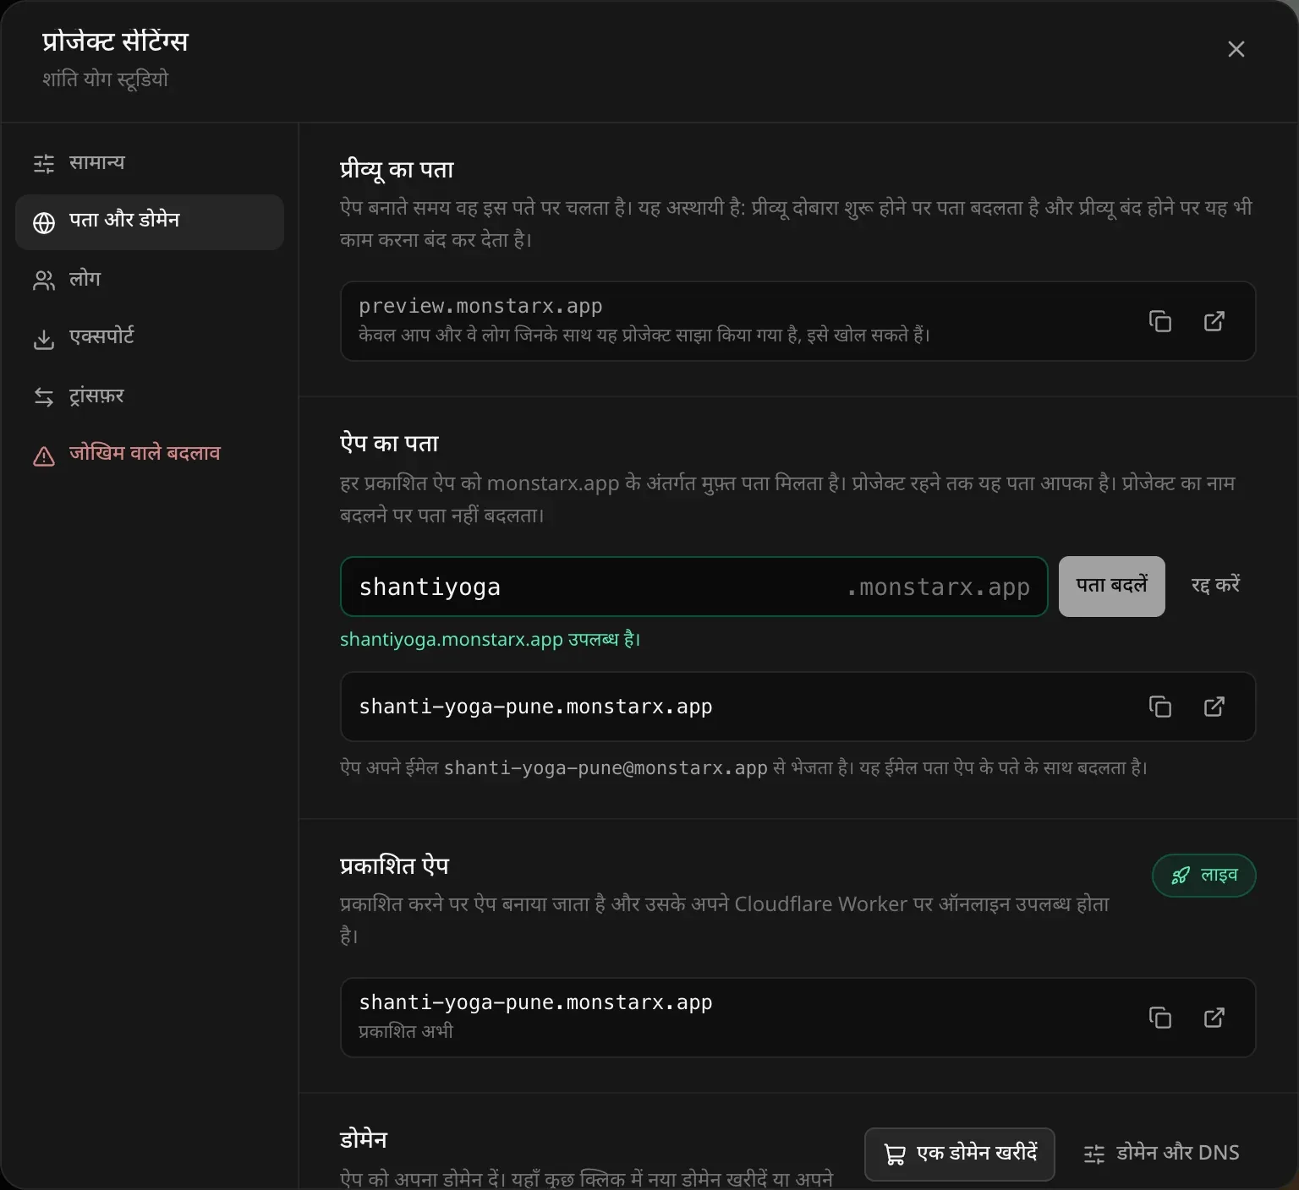Click the प्रीव्यू का पता heading
Viewport: 1299px width, 1190px height.
[397, 170]
